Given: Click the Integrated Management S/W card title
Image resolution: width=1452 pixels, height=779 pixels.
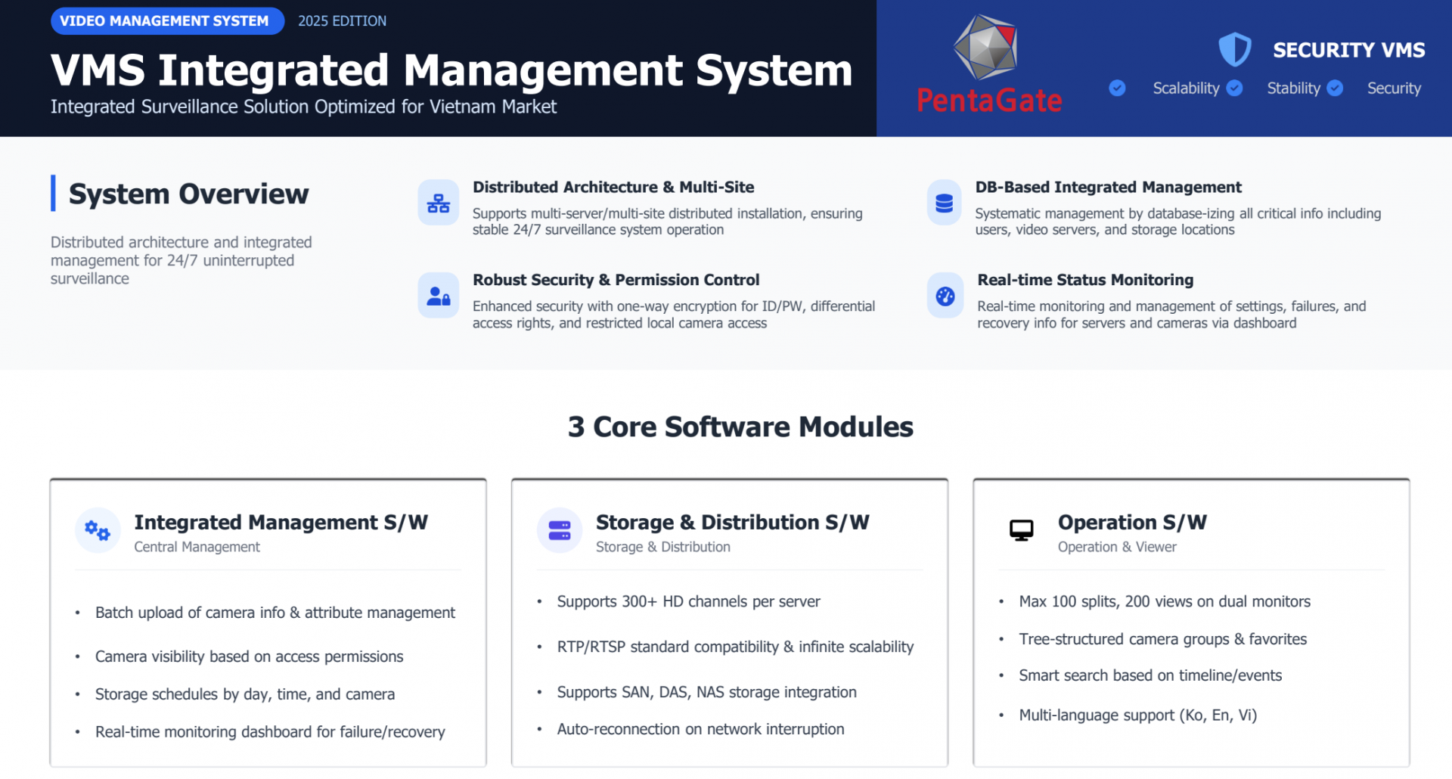Looking at the screenshot, I should pyautogui.click(x=281, y=523).
